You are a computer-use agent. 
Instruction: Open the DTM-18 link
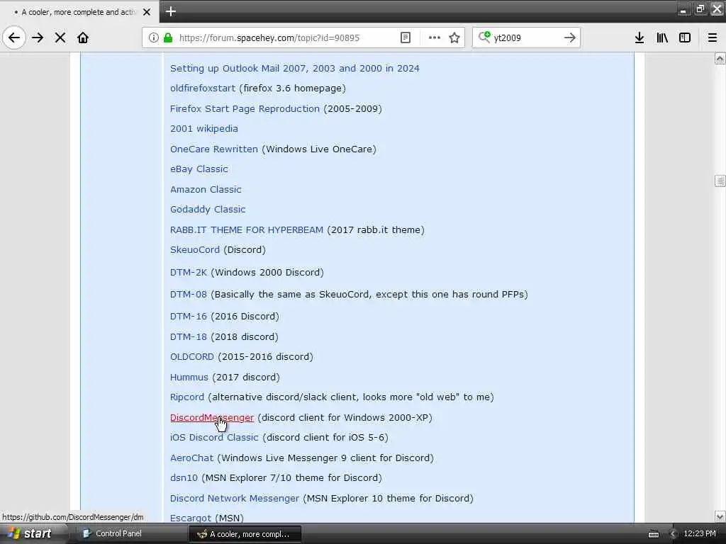point(189,336)
